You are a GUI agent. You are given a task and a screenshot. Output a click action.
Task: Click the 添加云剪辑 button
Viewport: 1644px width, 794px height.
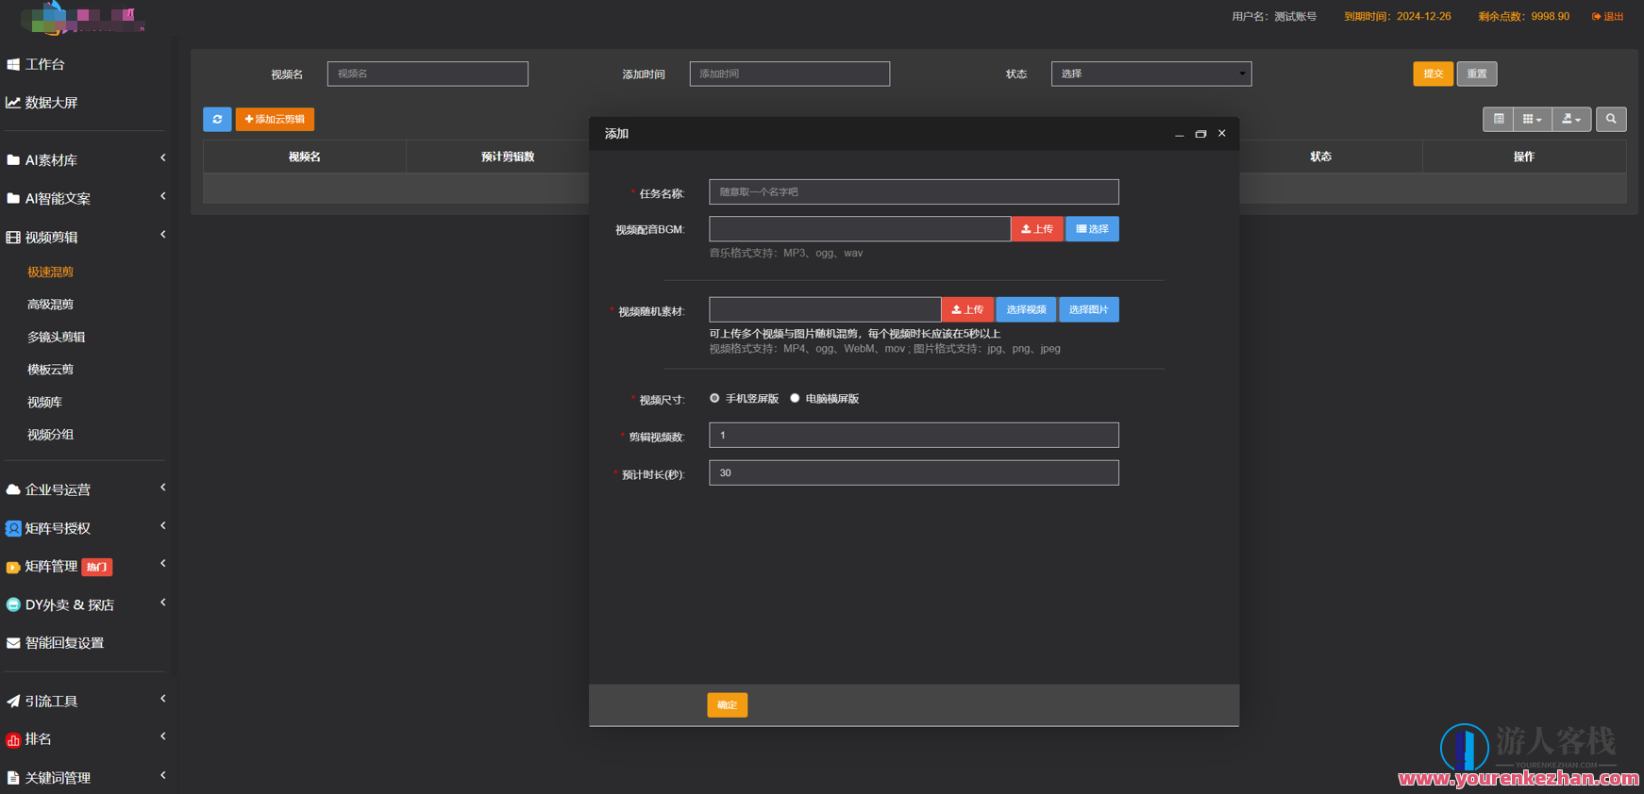275,120
